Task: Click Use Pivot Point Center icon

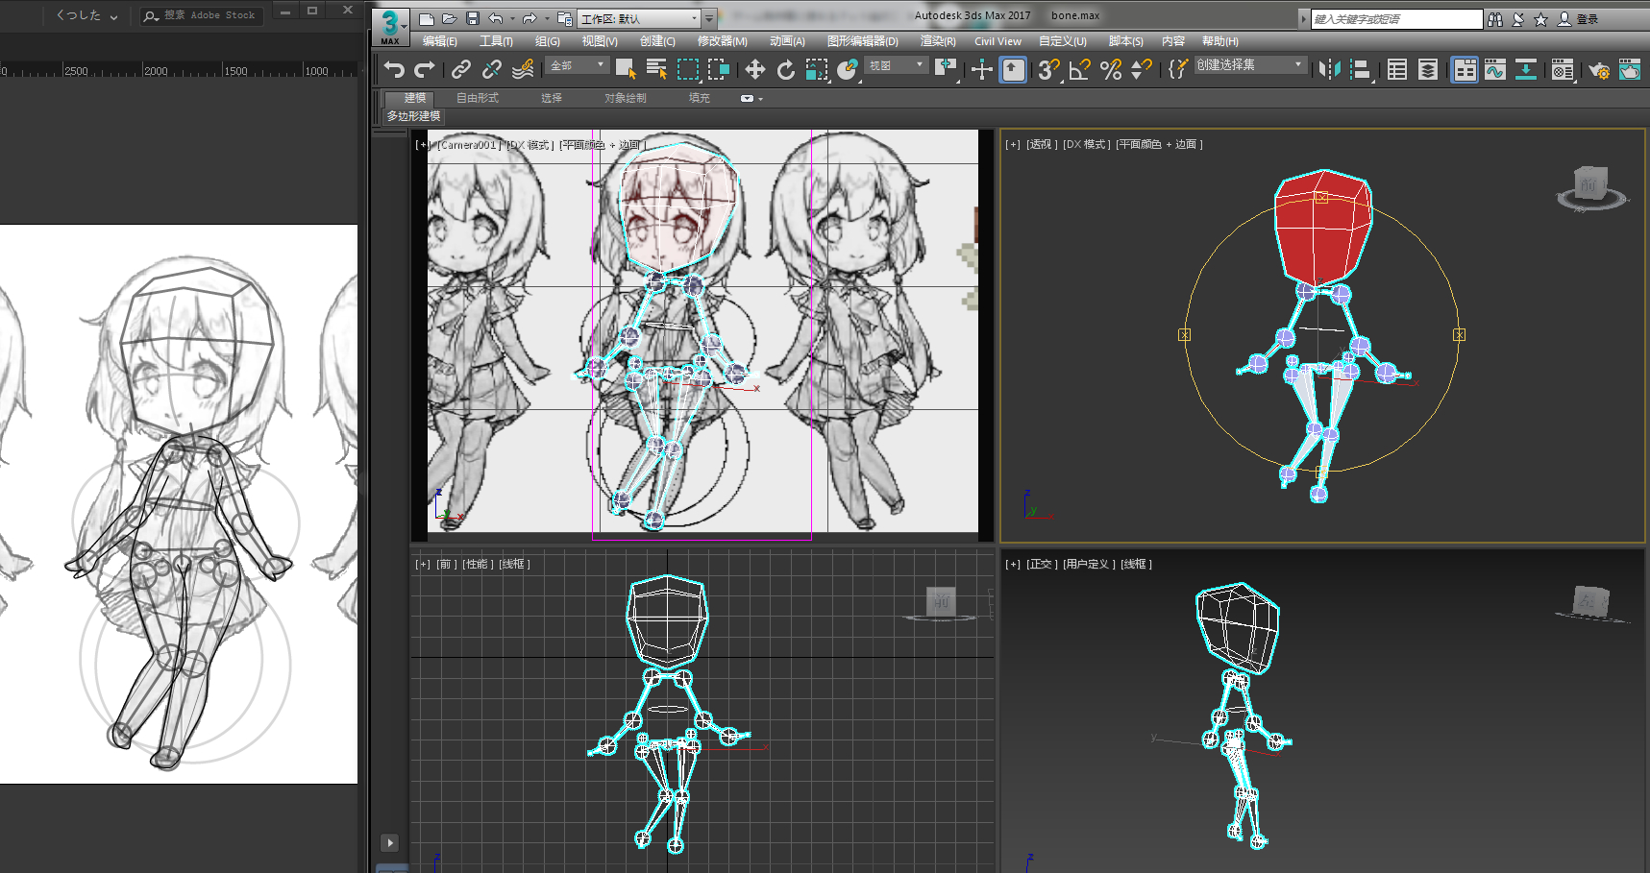Action: (947, 69)
